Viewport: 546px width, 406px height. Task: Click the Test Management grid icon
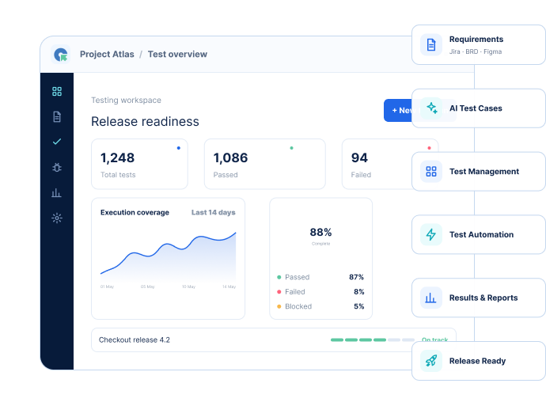coord(431,171)
